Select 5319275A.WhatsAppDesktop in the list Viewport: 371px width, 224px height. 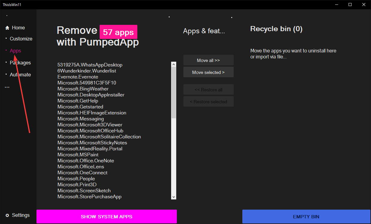90,65
